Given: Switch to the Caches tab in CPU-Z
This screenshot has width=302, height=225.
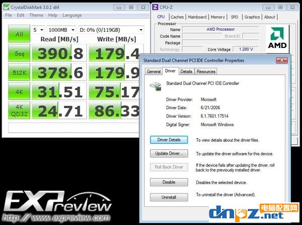Looking at the screenshot, I should (177, 17).
